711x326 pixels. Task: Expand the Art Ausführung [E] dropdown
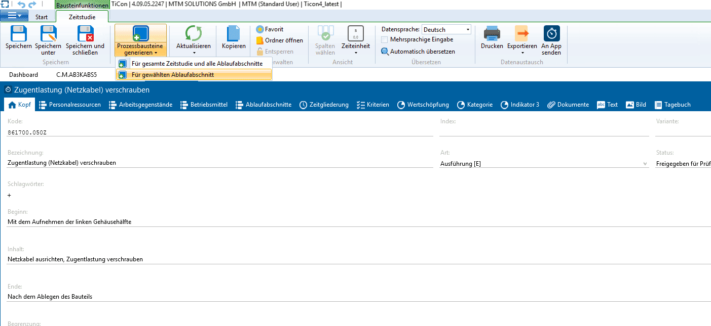click(x=645, y=163)
